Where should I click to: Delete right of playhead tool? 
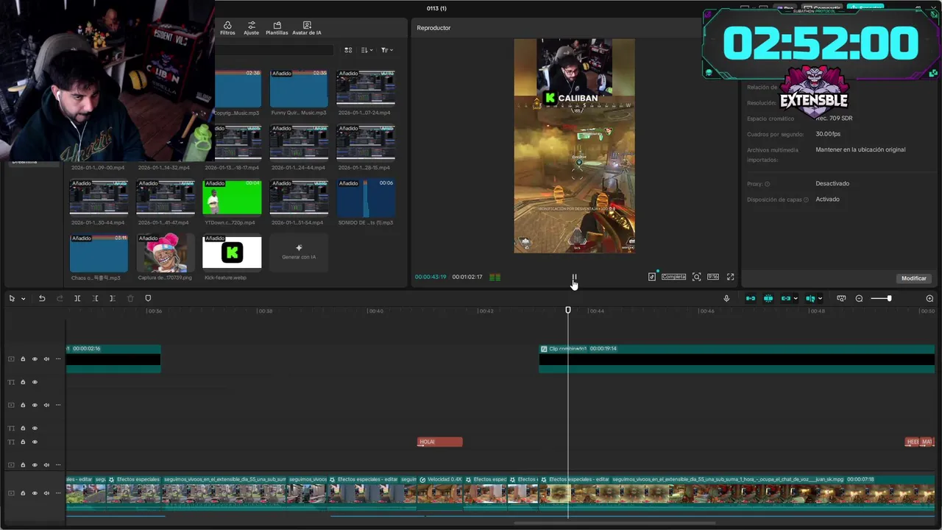point(112,298)
